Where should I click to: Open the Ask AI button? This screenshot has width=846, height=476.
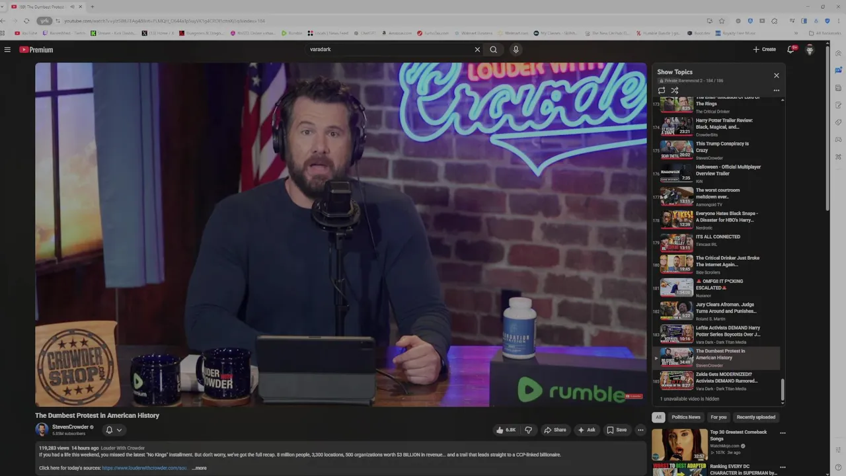tap(586, 430)
